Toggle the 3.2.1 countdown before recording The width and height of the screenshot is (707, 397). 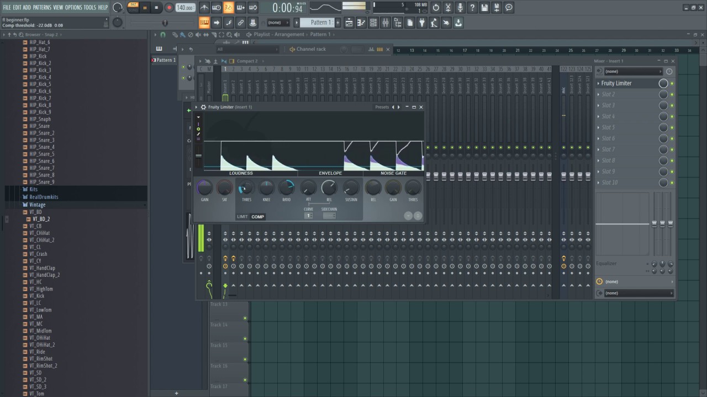click(229, 8)
